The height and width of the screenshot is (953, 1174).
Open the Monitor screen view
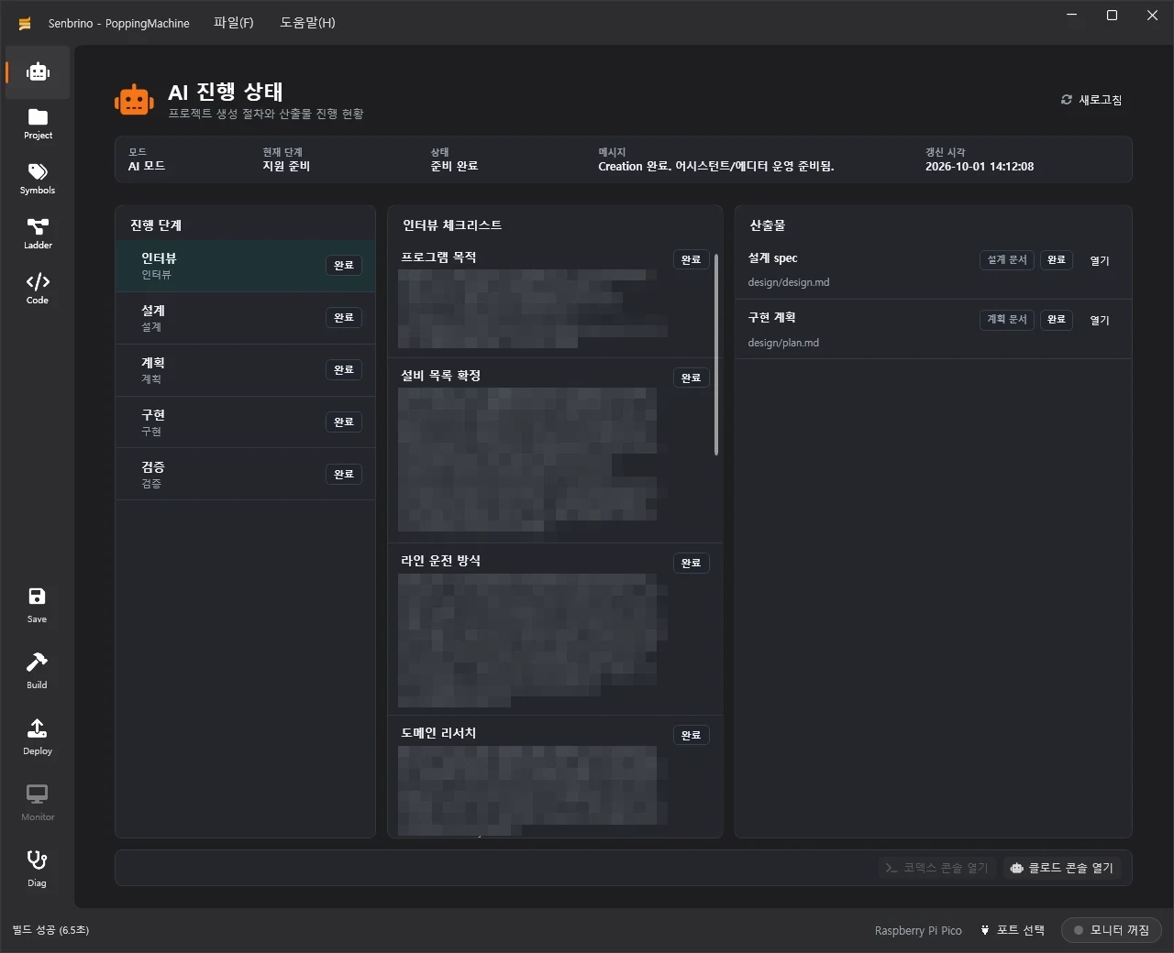point(38,804)
